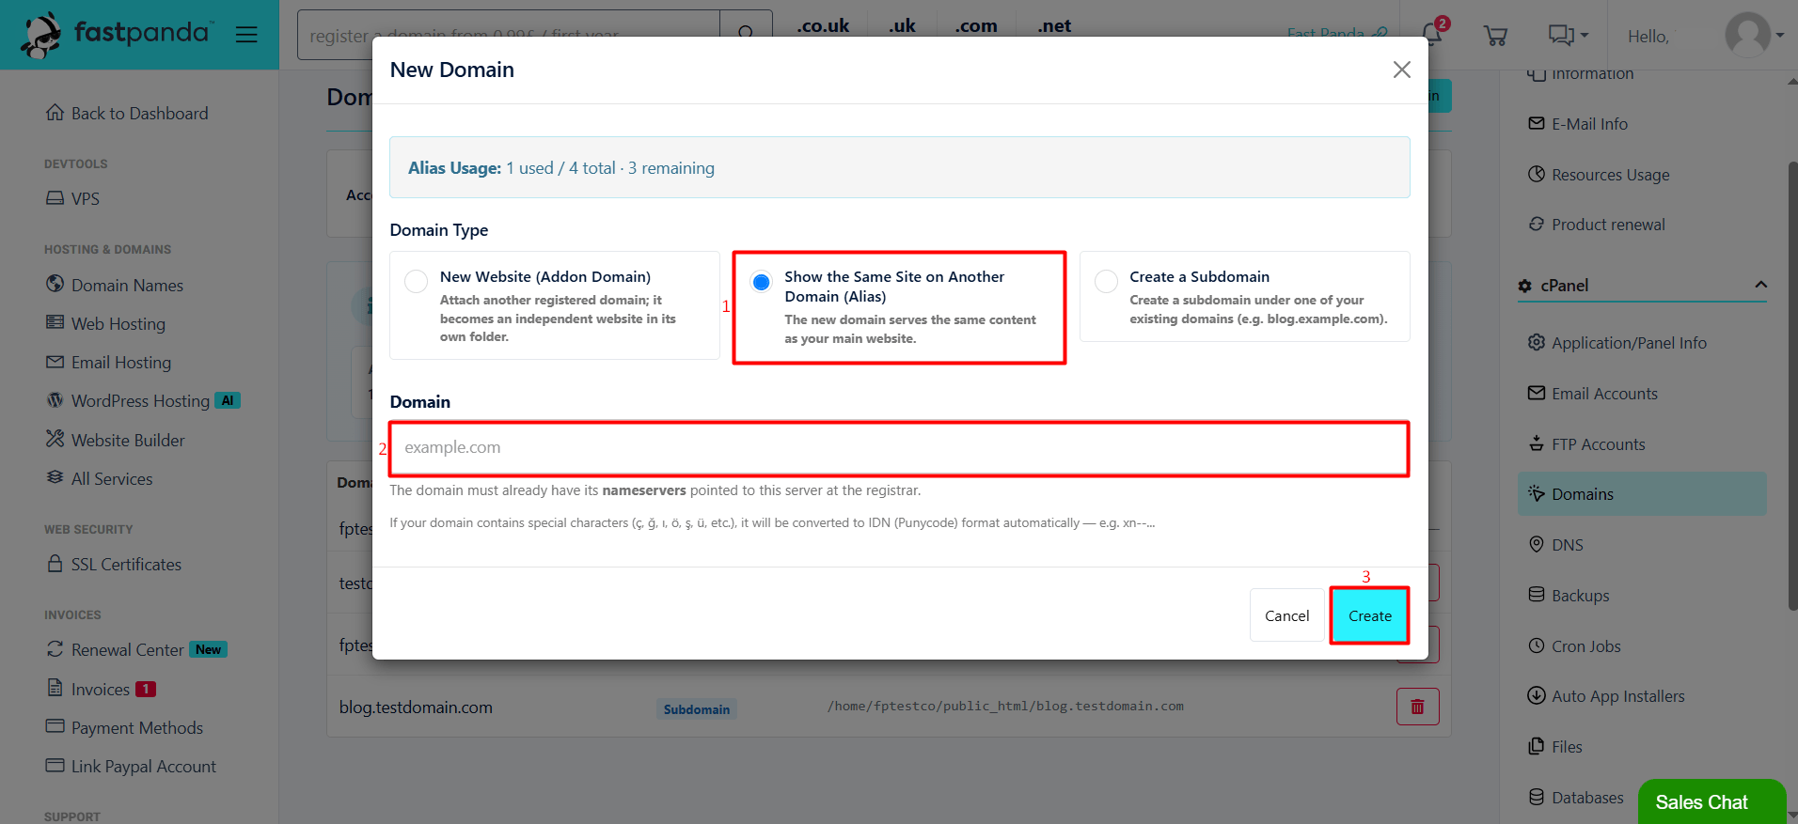Viewport: 1798px width, 824px height.
Task: Click the Create button in dialog
Action: 1369,615
